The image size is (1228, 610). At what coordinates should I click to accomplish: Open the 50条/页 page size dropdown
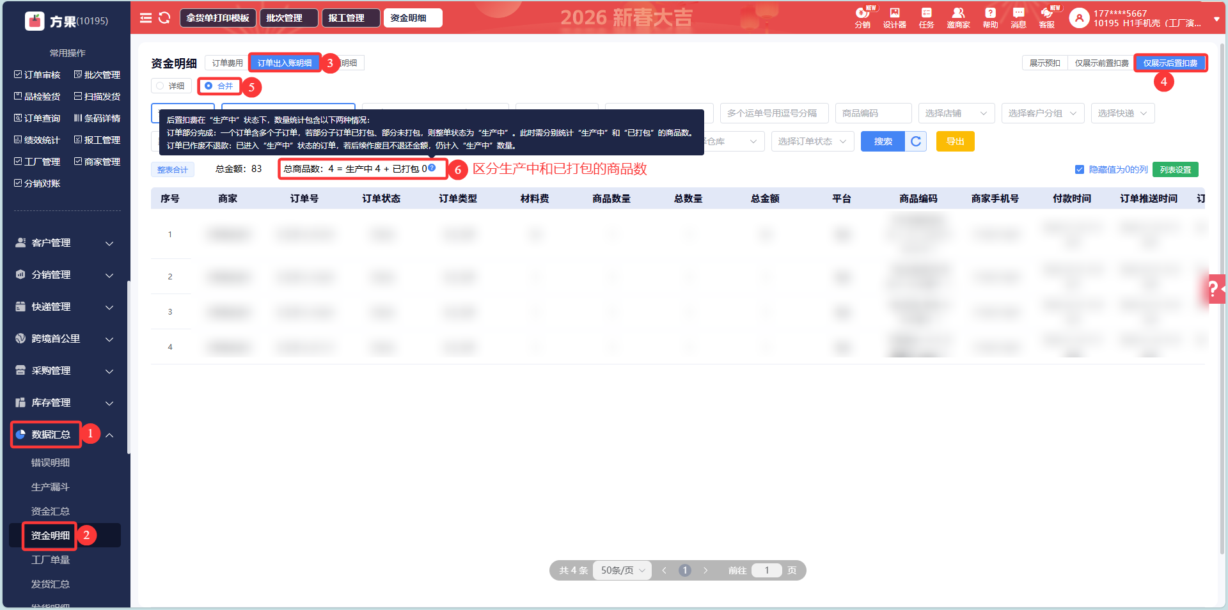[622, 570]
